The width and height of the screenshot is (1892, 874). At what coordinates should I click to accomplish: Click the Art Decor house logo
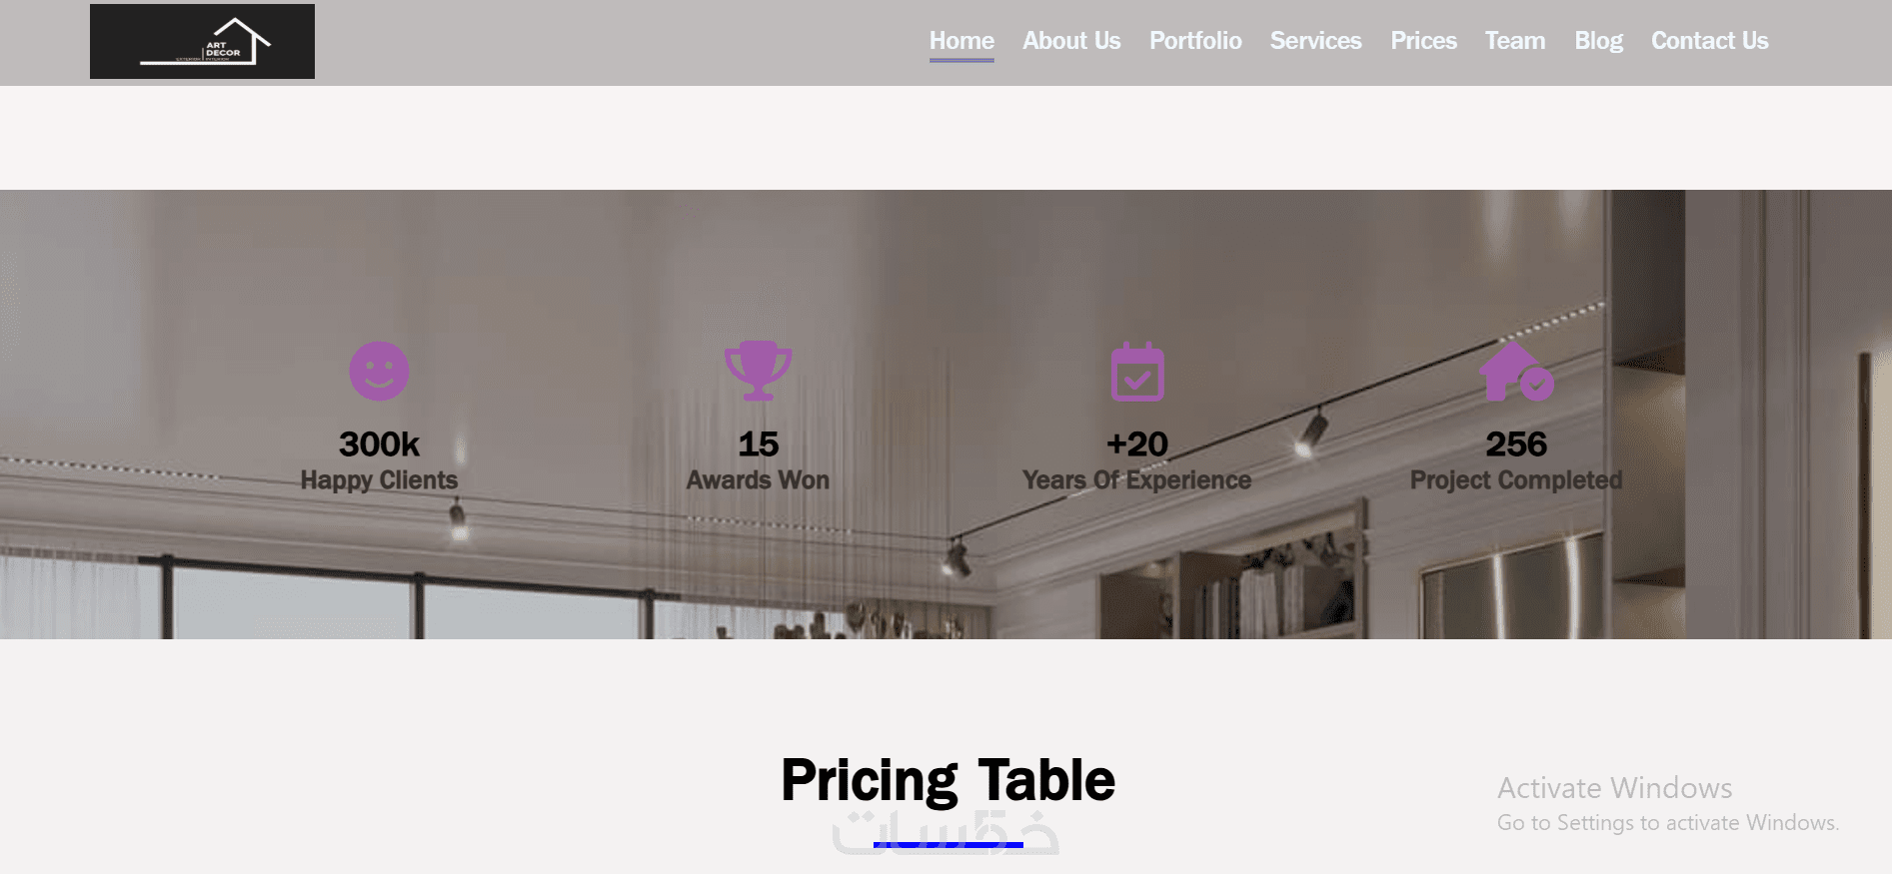coord(202,42)
